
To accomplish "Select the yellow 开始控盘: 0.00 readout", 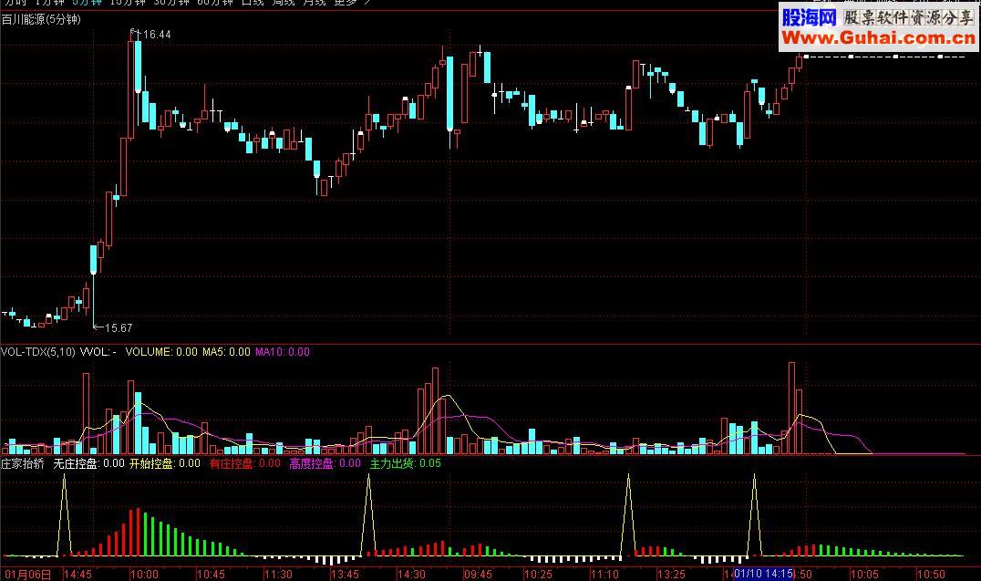I will (x=164, y=463).
